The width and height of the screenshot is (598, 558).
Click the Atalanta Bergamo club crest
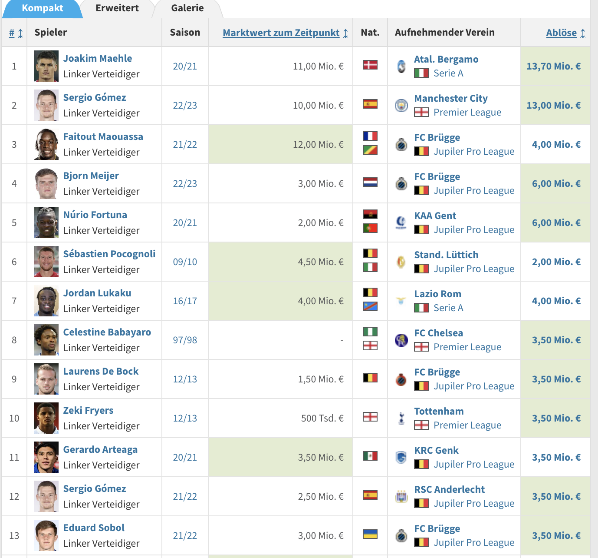coord(401,66)
